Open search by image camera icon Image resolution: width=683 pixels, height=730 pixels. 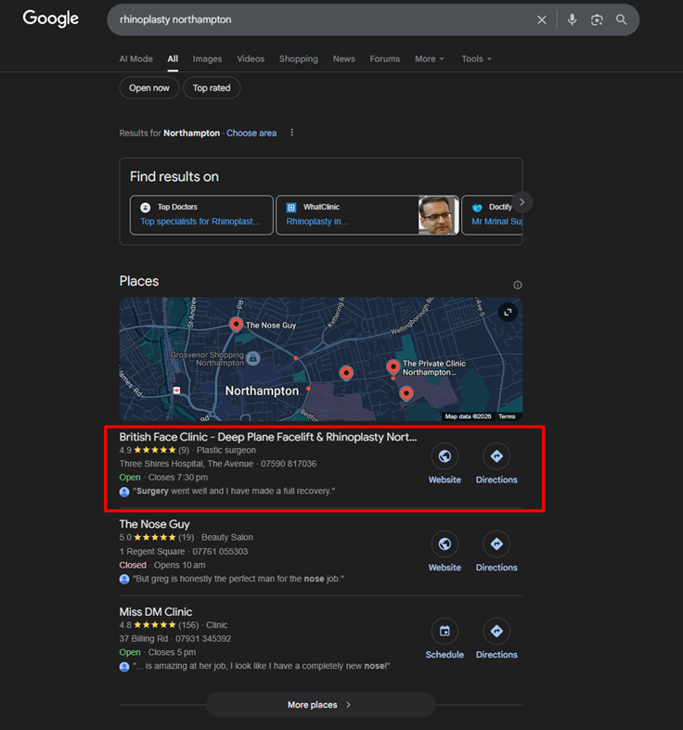point(597,19)
